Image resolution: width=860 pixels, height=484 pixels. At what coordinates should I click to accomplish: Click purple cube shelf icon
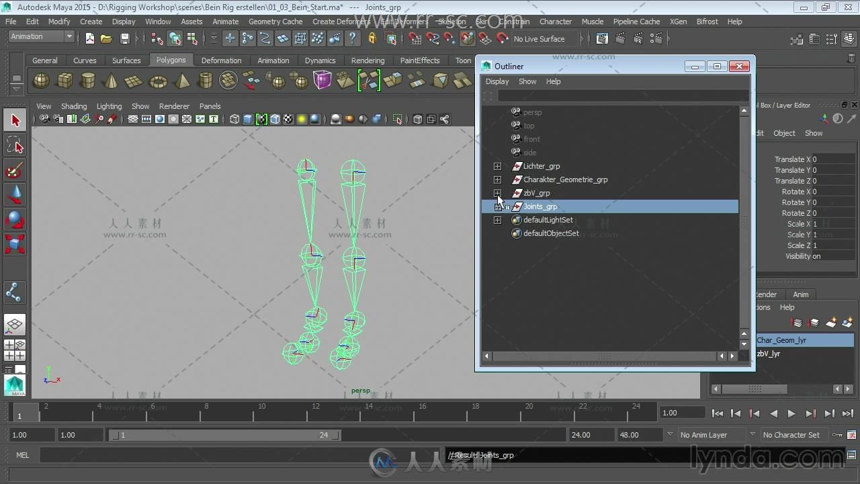[x=322, y=81]
